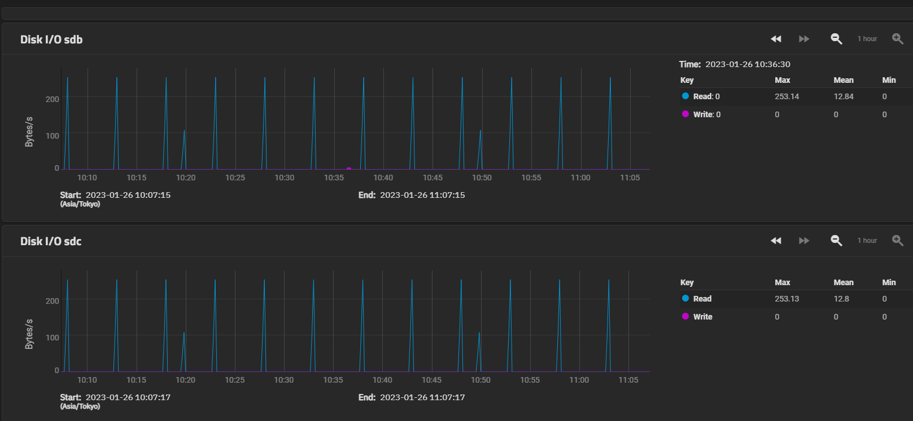This screenshot has width=913, height=421.
Task: Click the '1 hour' range label on sdc
Action: coord(867,241)
